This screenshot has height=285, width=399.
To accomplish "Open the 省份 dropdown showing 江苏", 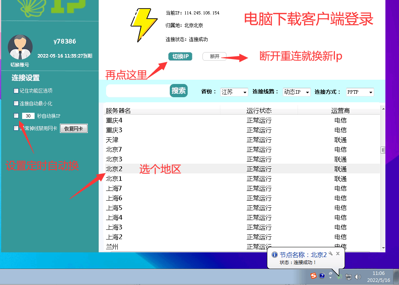I will (234, 92).
